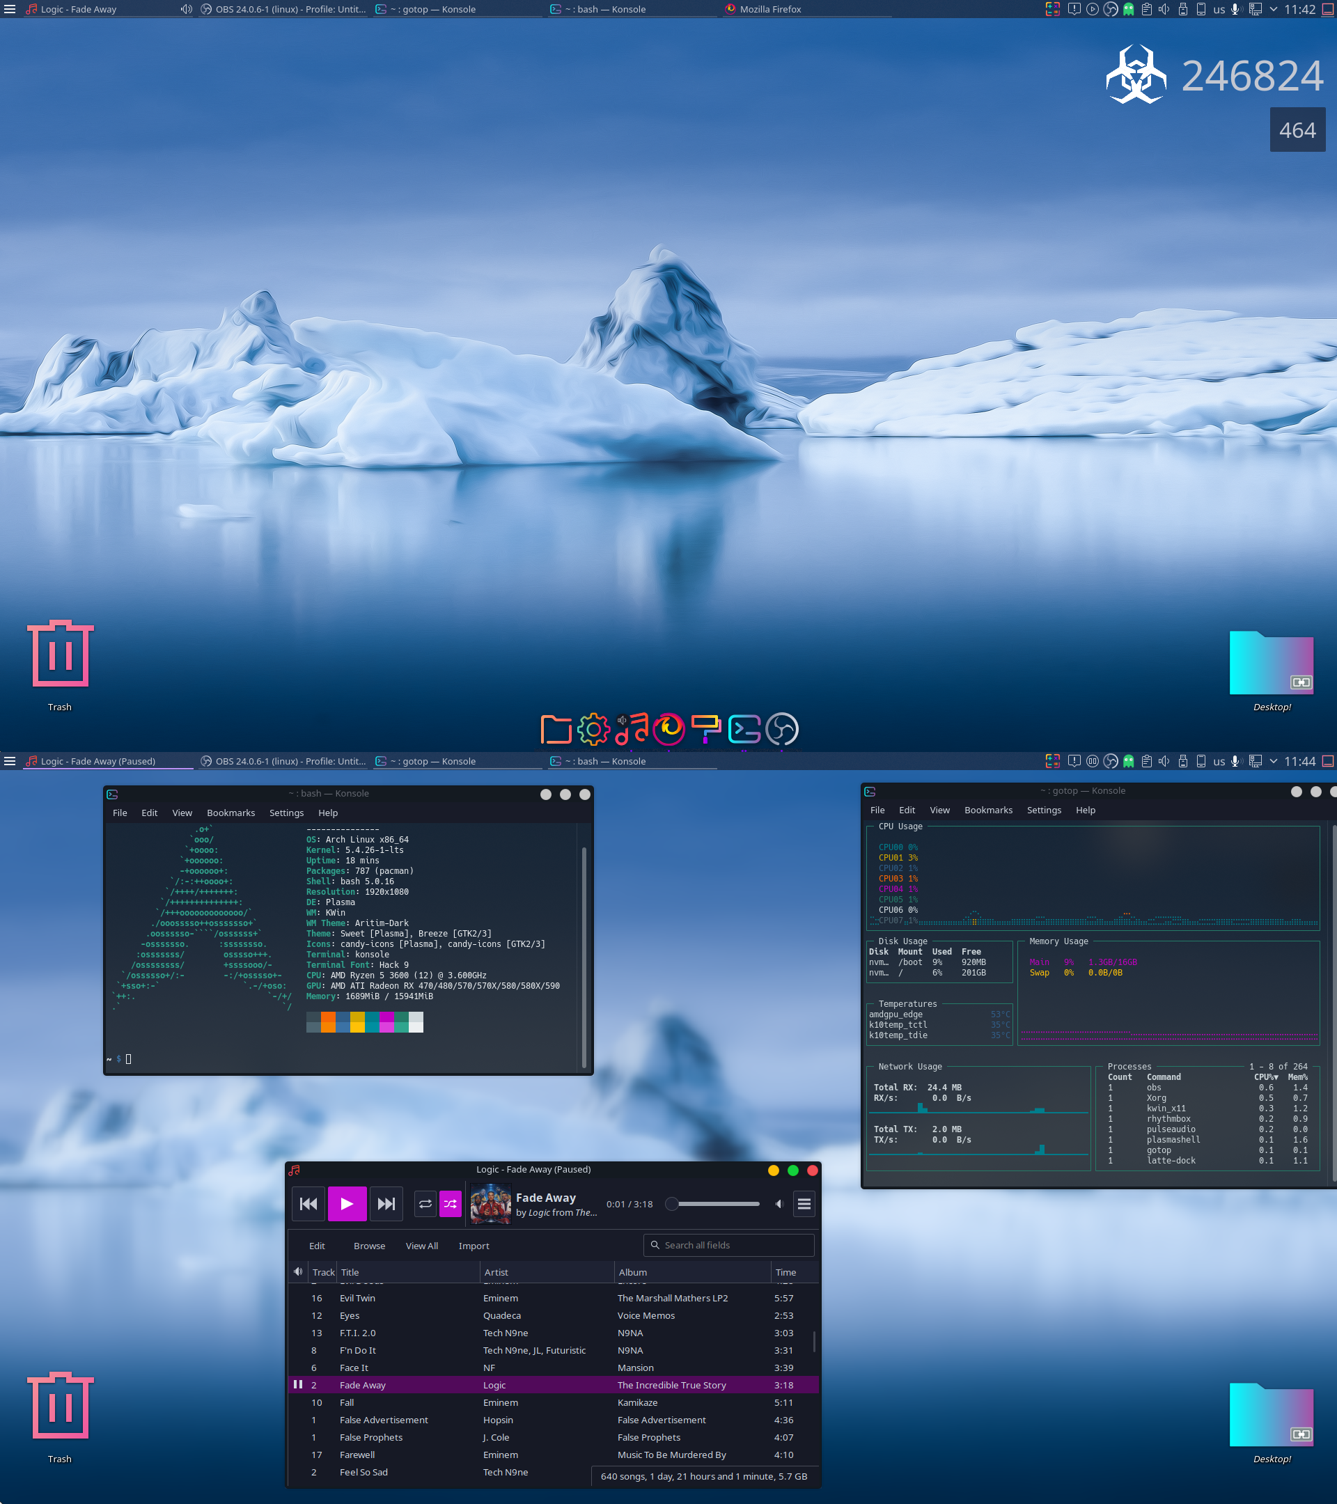Viewport: 1337px width, 1504px height.
Task: Open the View menu in the gotop Konsole window
Action: point(939,810)
